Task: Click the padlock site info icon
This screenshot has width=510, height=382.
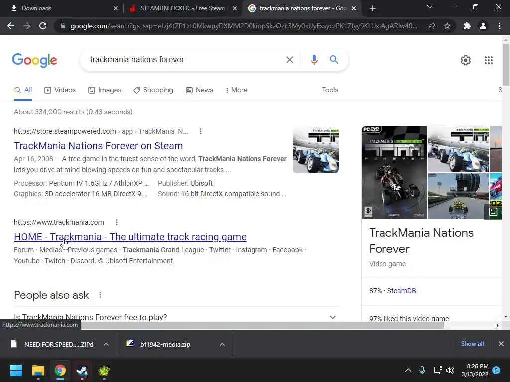Action: pyautogui.click(x=63, y=26)
